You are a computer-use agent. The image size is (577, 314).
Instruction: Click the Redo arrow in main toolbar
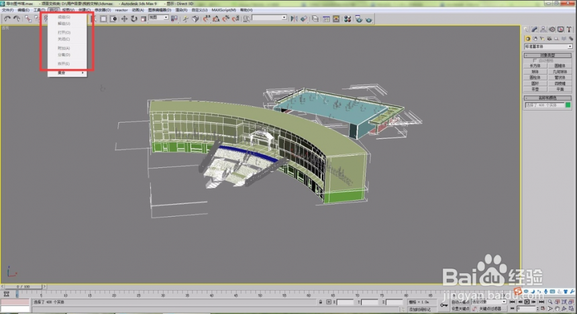[x=17, y=19]
